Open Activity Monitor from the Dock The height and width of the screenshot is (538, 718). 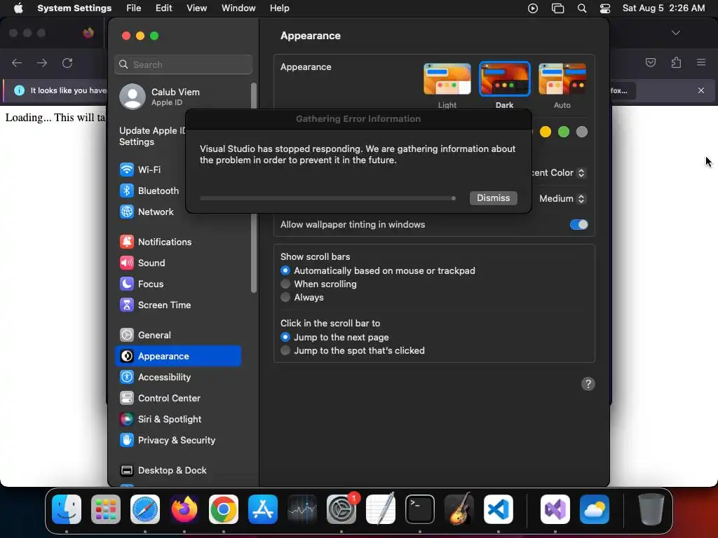302,509
